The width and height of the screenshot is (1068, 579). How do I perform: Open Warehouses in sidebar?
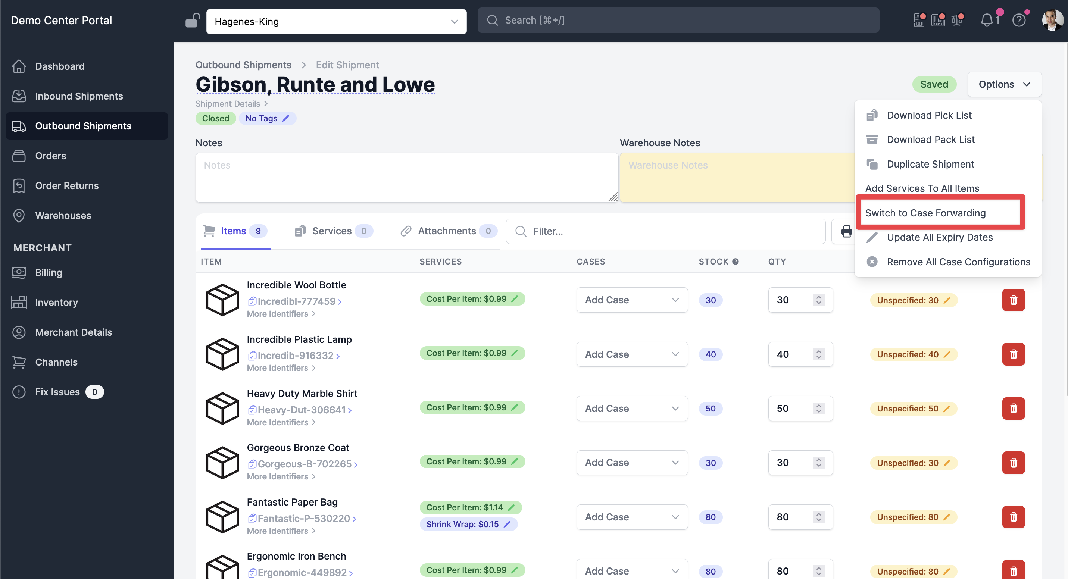(87, 216)
